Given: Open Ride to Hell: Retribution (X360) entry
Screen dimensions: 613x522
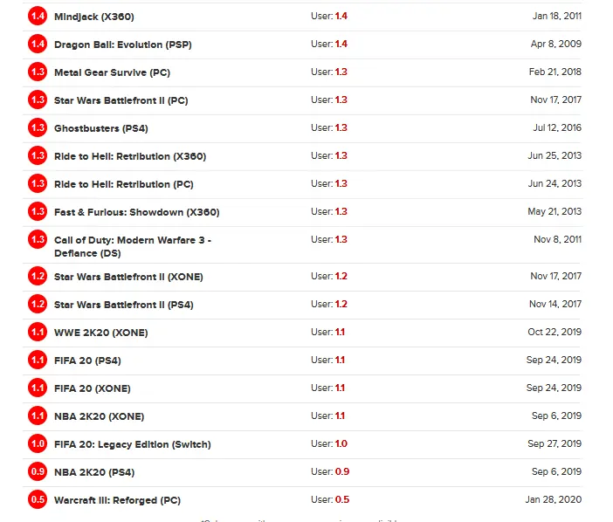Looking at the screenshot, I should pyautogui.click(x=130, y=156).
